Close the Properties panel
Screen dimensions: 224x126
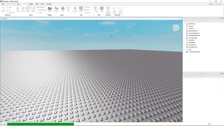pos(223,73)
